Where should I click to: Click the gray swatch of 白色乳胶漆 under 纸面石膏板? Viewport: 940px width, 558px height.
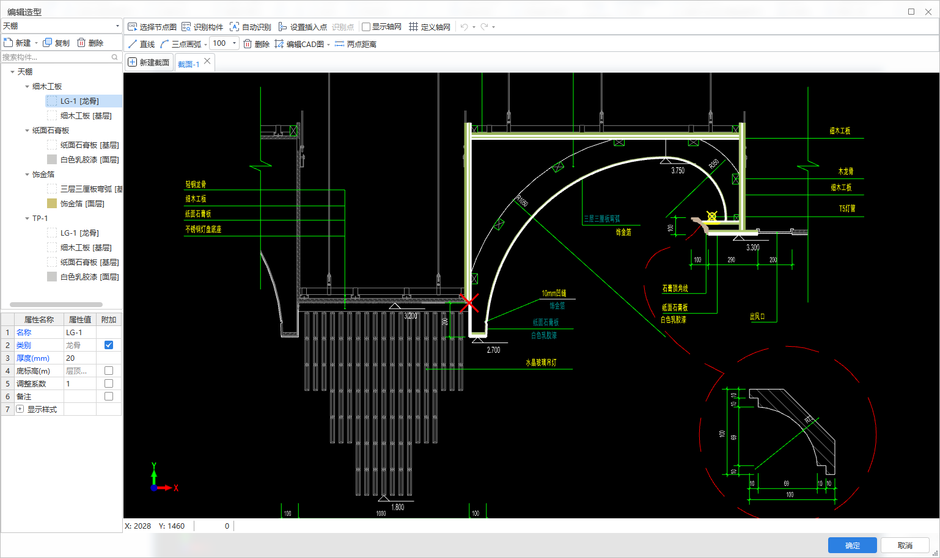pos(52,159)
